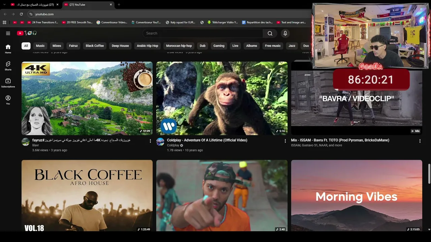Select the All filter chip
Screen dimensions: 431x242
tap(26, 46)
